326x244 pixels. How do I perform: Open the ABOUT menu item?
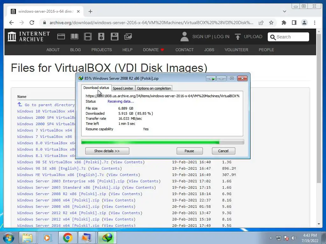point(53,50)
